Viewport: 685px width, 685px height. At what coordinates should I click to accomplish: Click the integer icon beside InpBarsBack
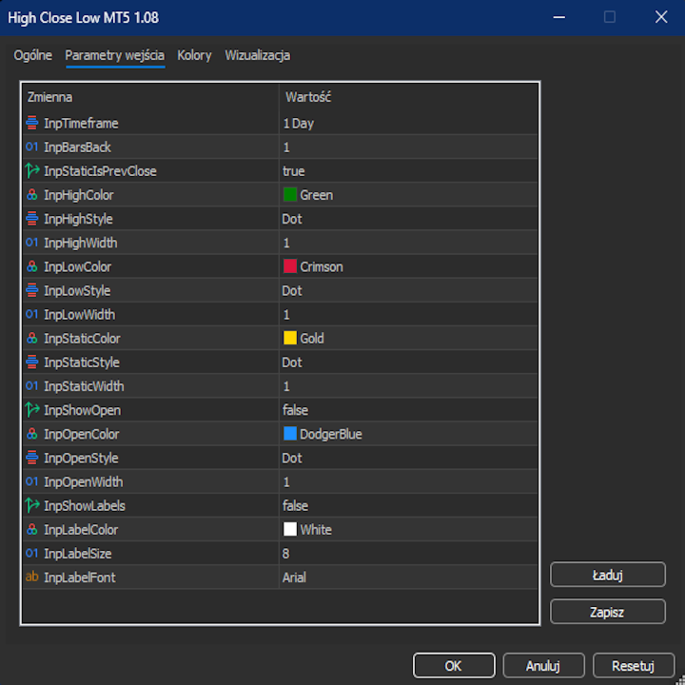pyautogui.click(x=32, y=147)
